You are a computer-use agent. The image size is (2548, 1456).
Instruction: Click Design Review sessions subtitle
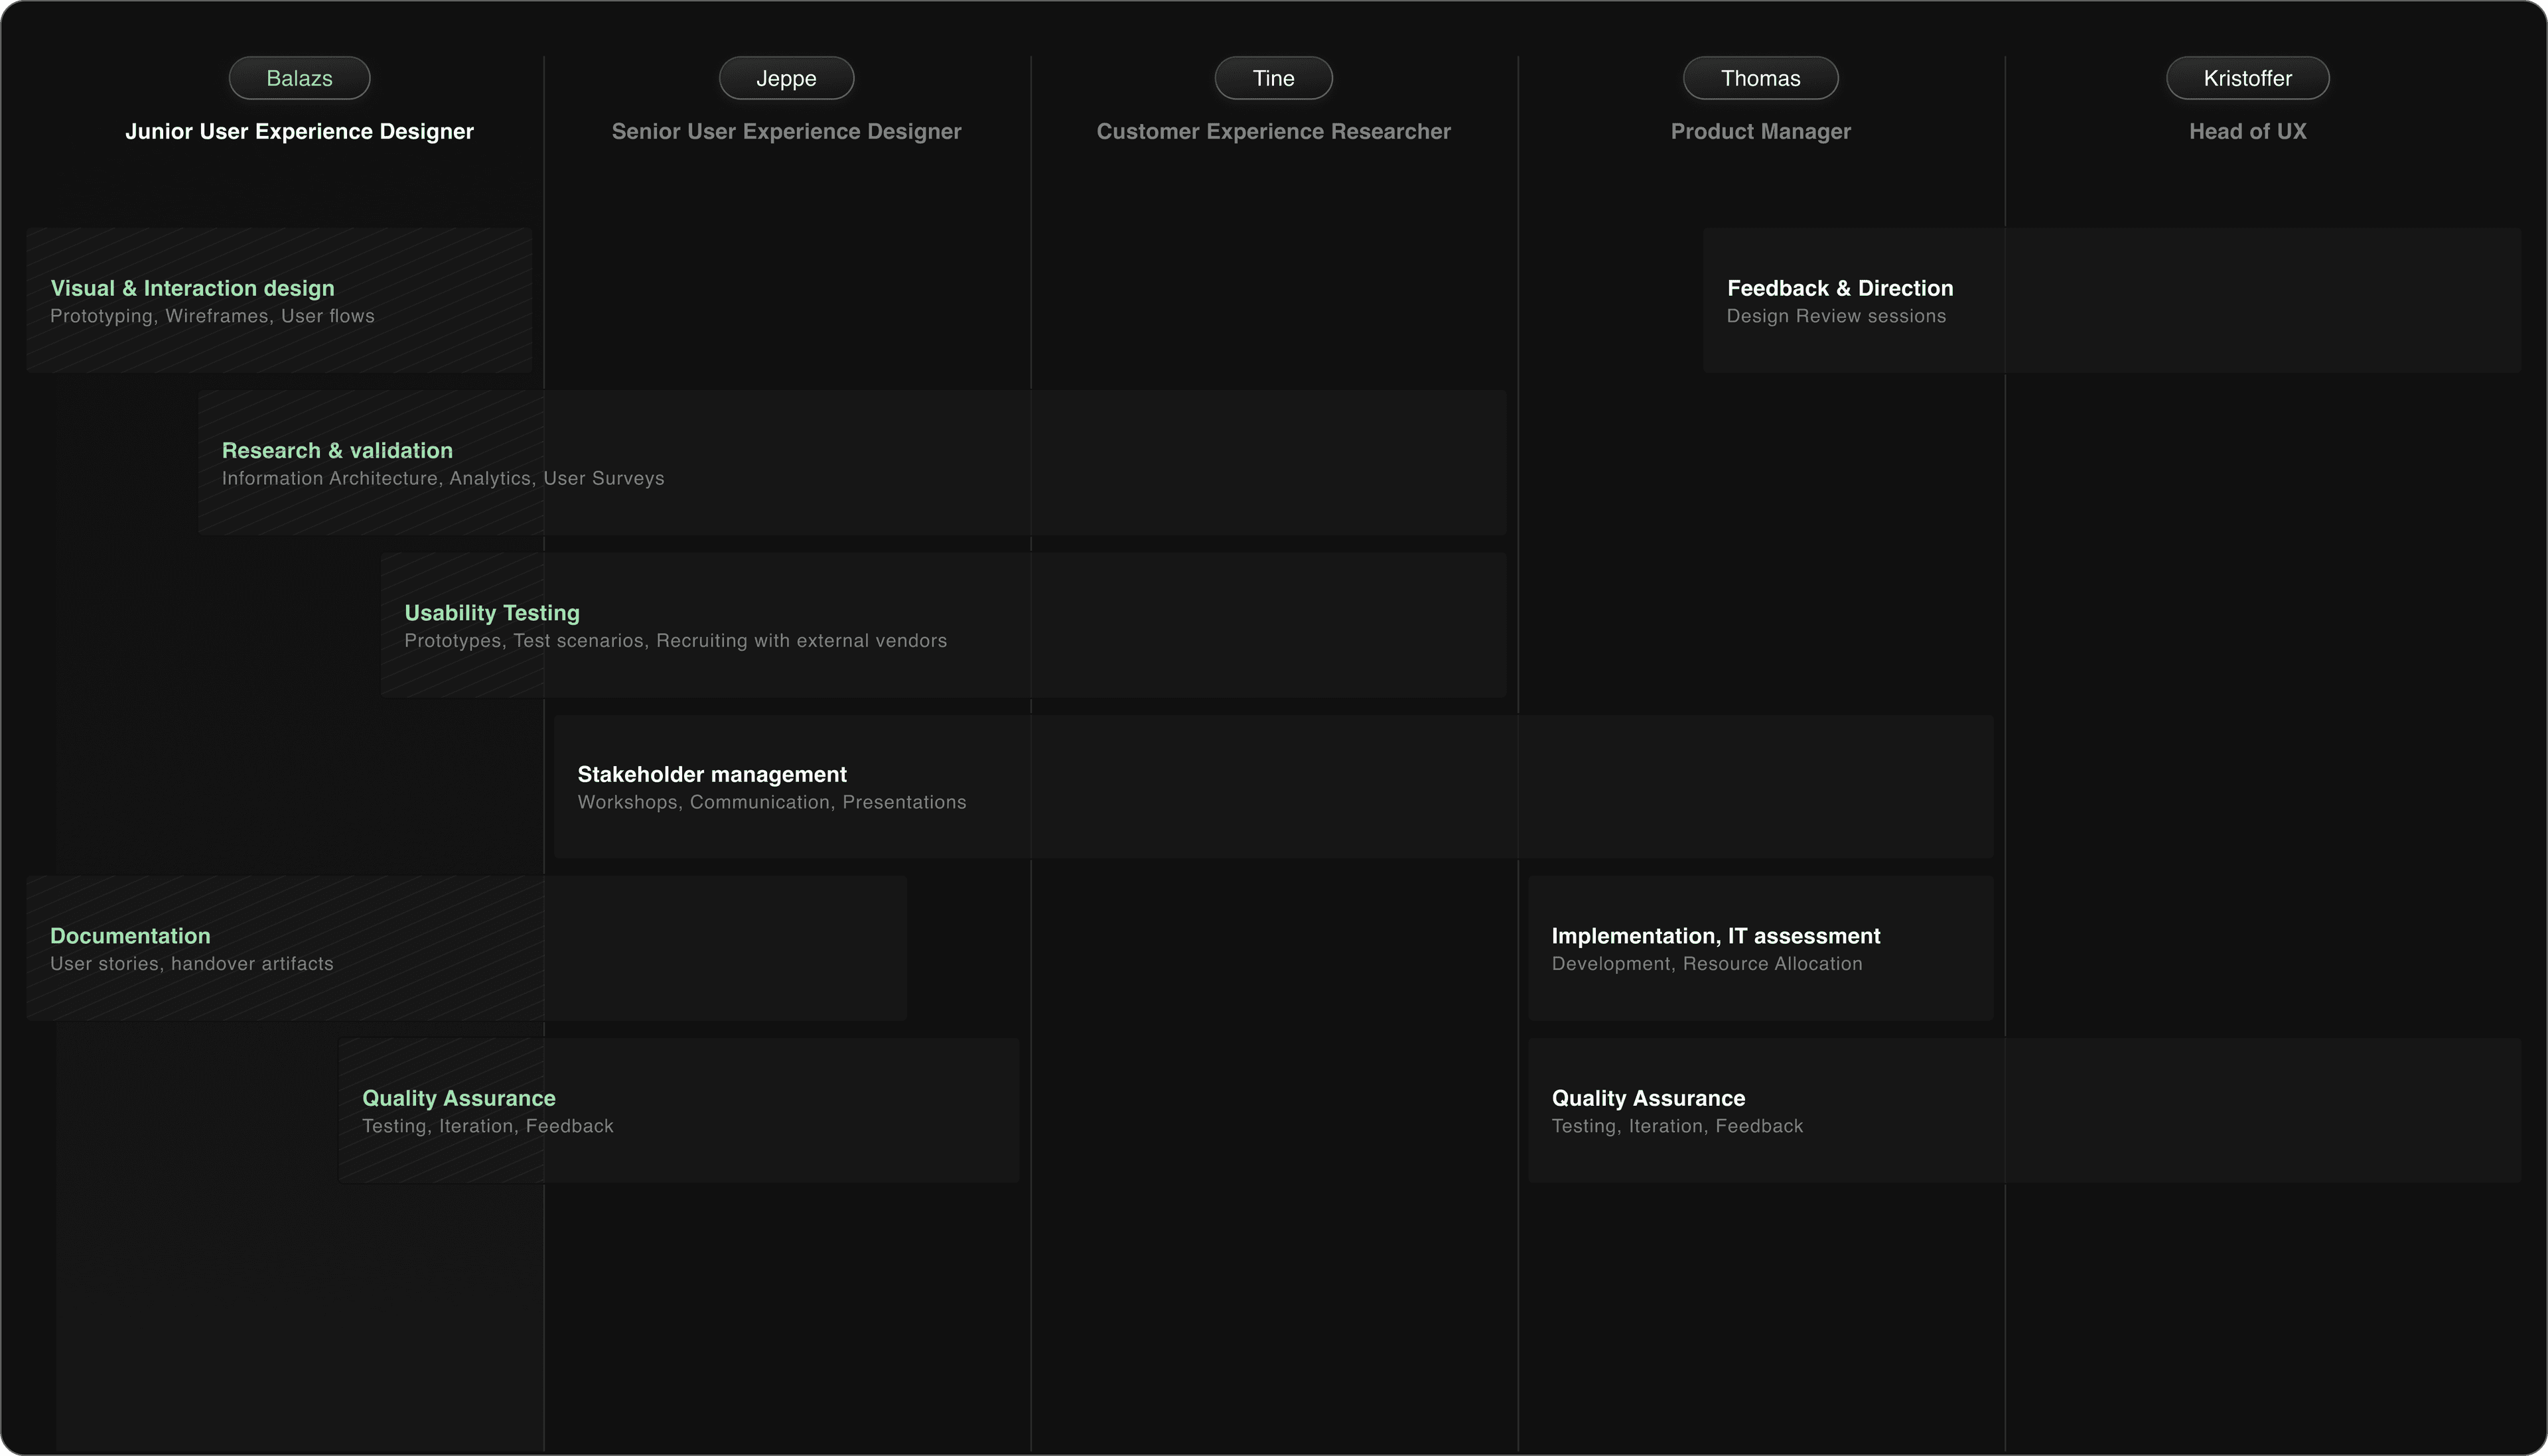[1836, 316]
